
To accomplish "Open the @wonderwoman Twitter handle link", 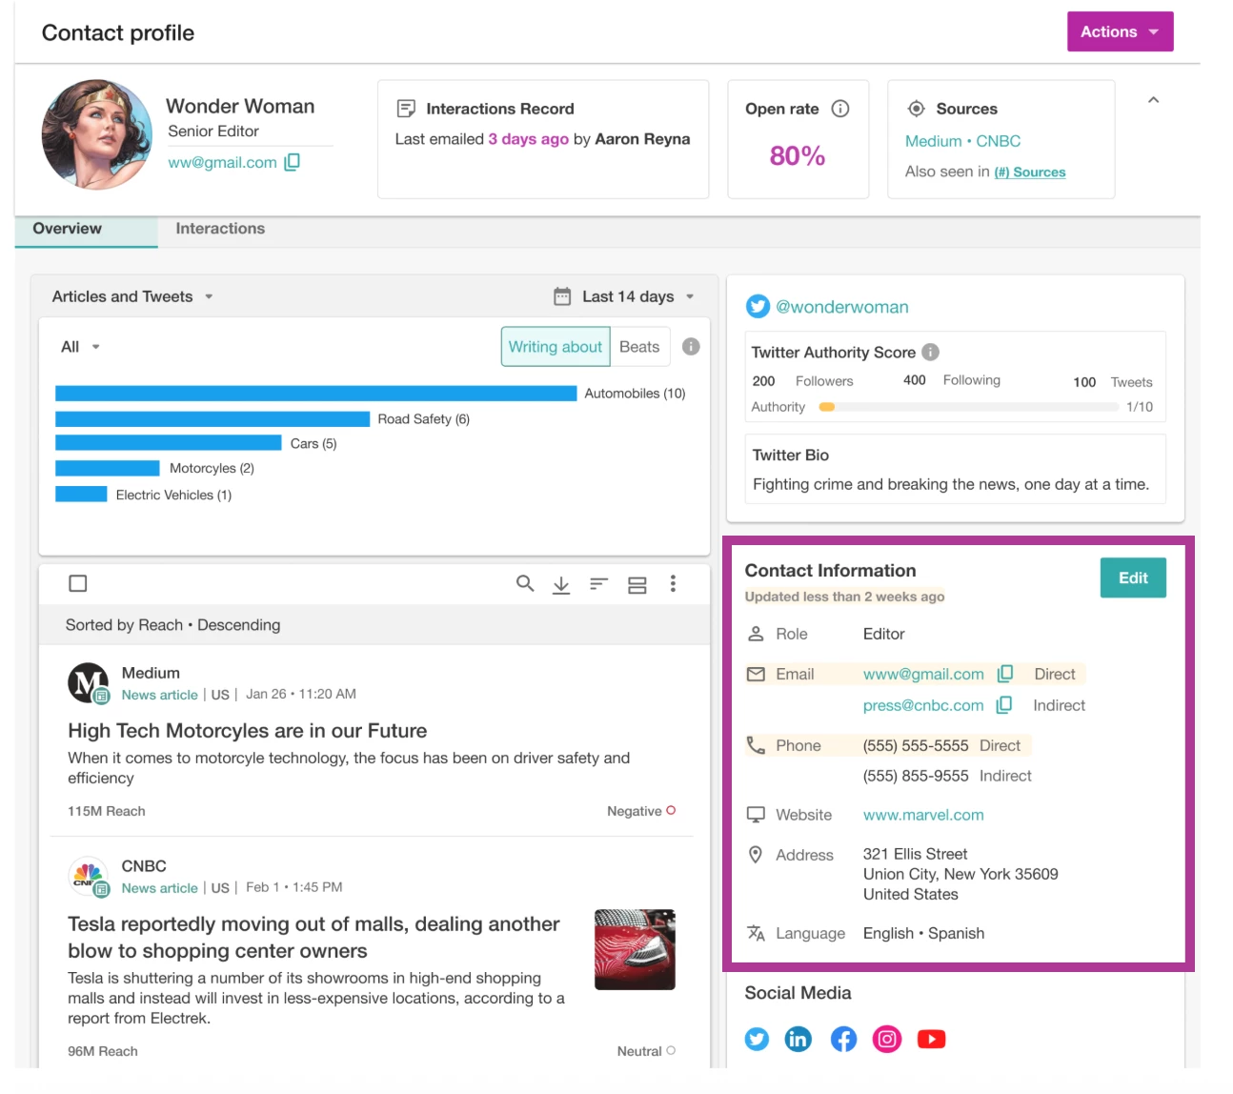I will point(842,307).
